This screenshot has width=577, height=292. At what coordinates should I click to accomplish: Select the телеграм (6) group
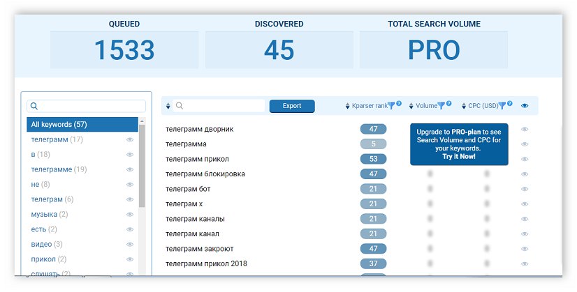point(52,199)
